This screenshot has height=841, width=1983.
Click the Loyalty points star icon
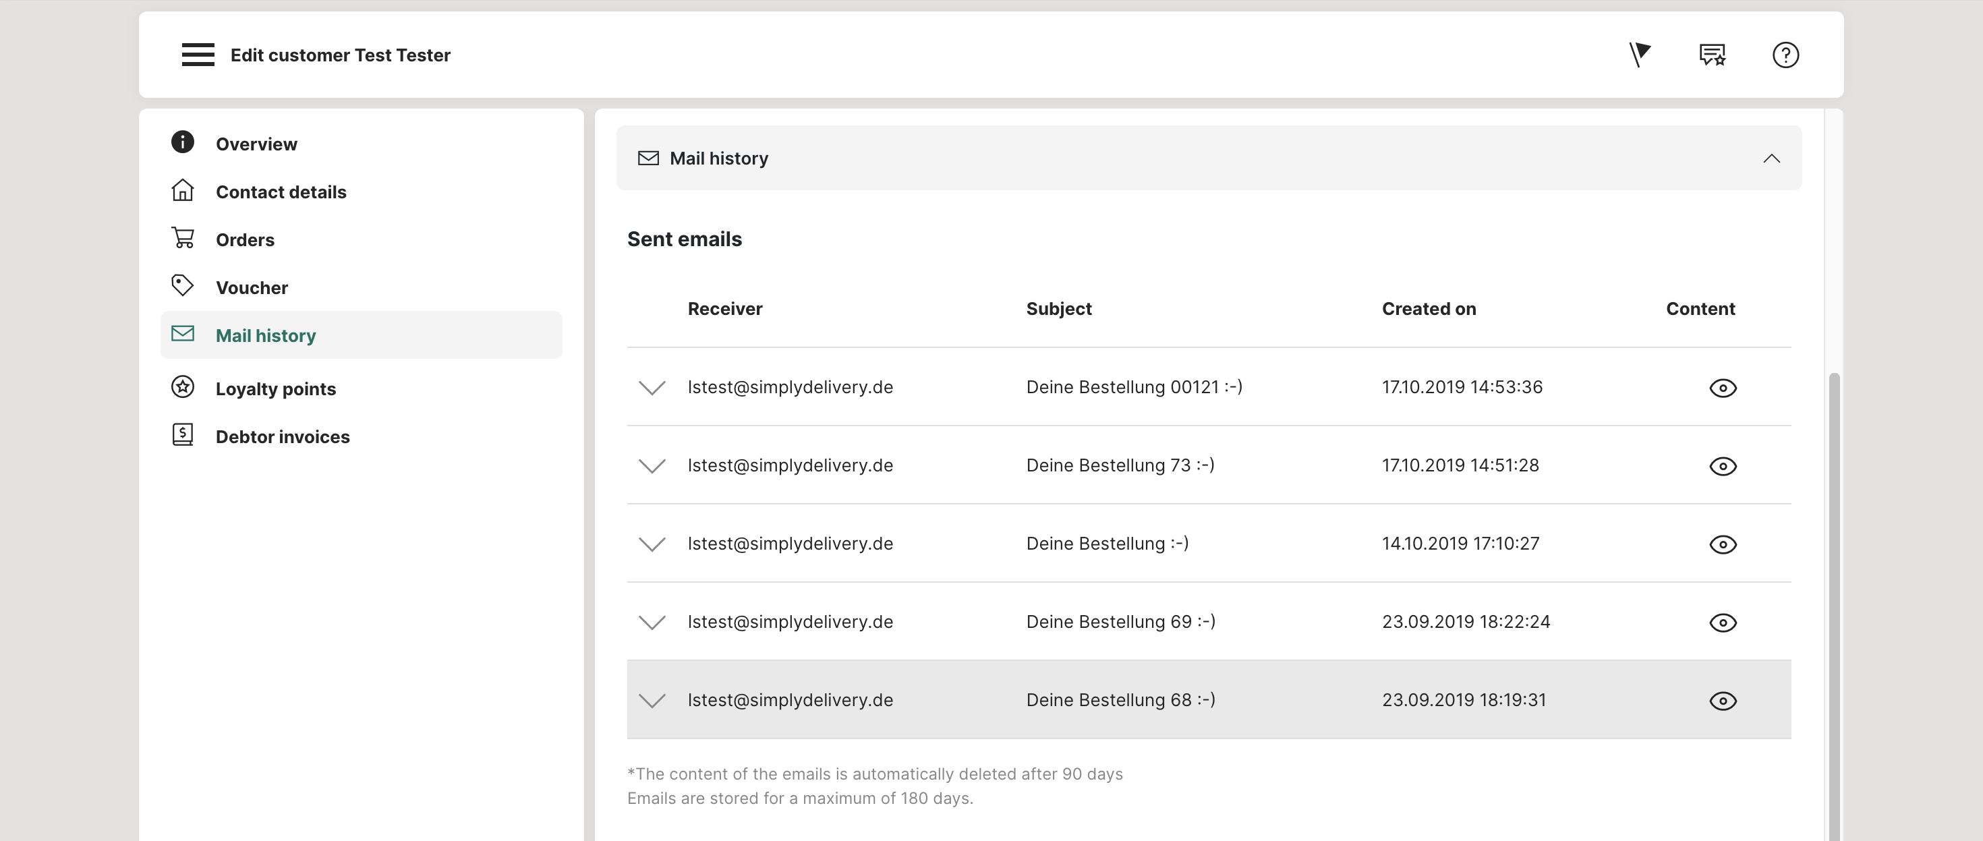pos(182,387)
